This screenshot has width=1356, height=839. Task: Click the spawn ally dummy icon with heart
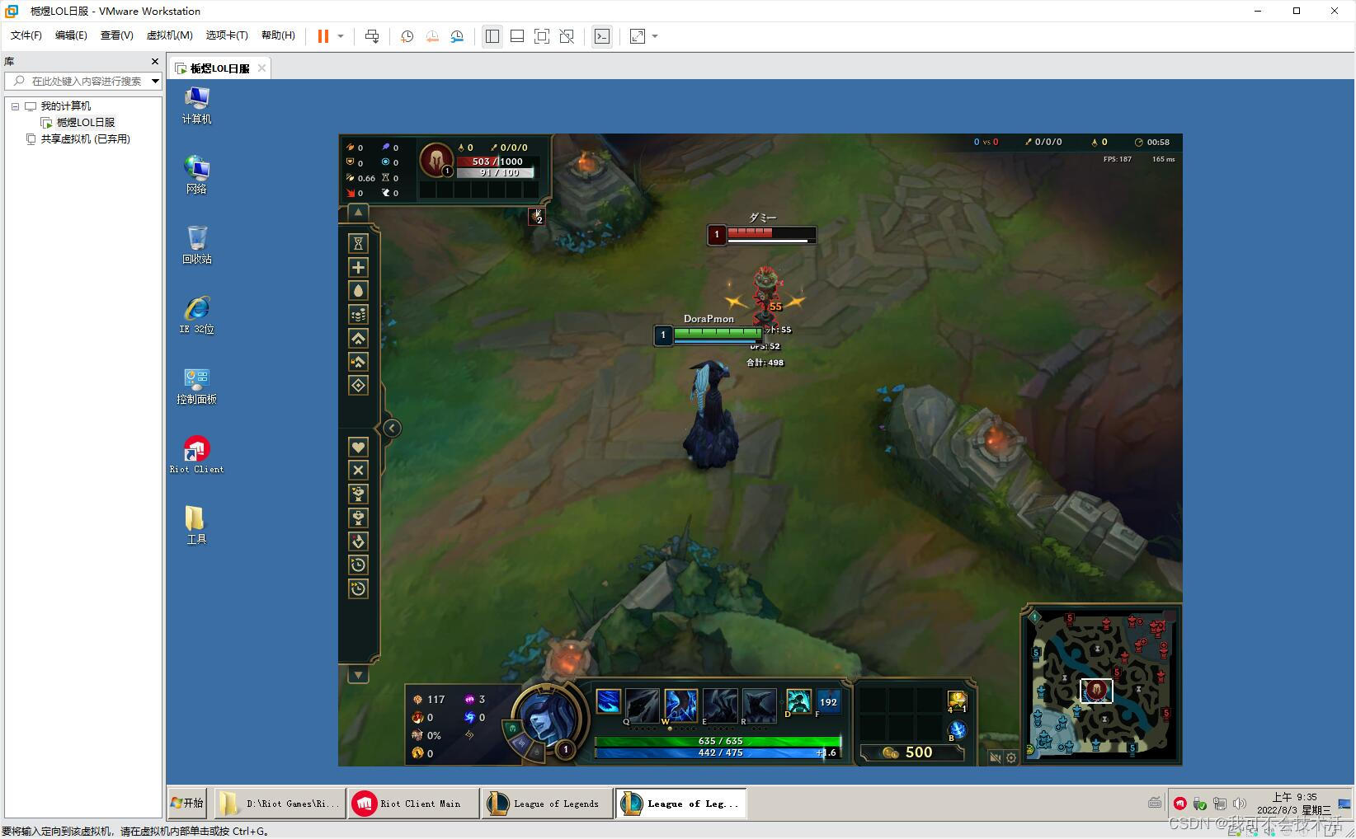[358, 494]
